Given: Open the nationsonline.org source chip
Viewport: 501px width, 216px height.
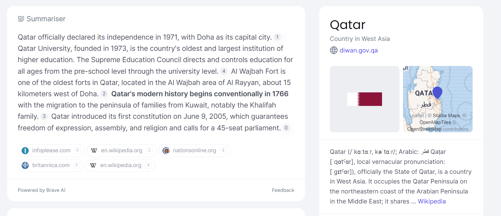Looking at the screenshot, I should click(x=194, y=150).
